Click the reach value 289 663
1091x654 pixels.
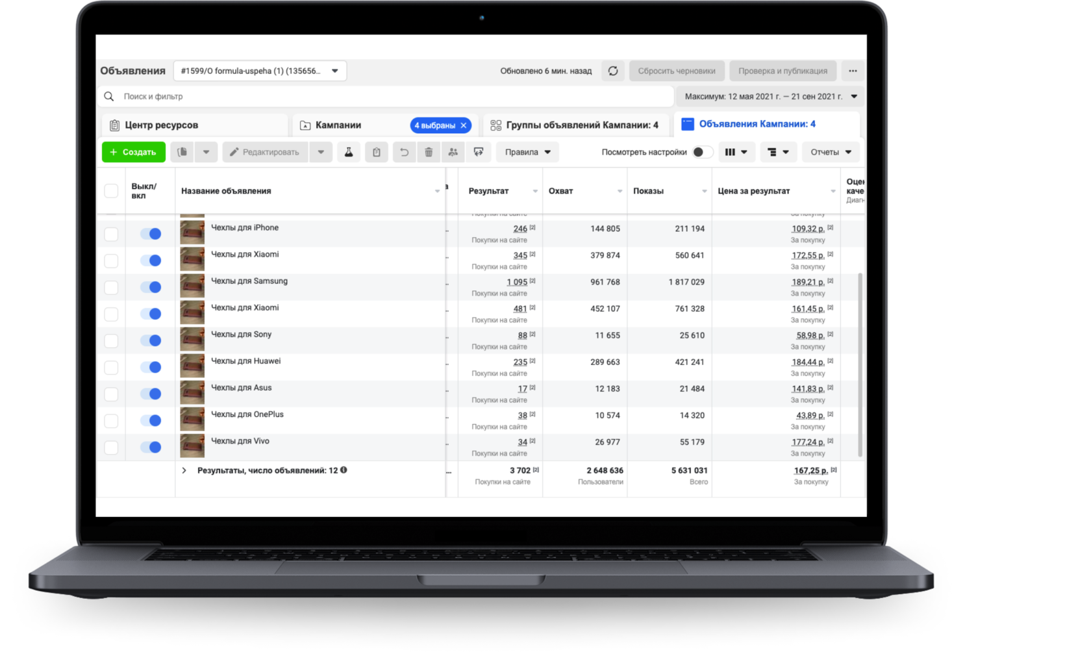605,362
